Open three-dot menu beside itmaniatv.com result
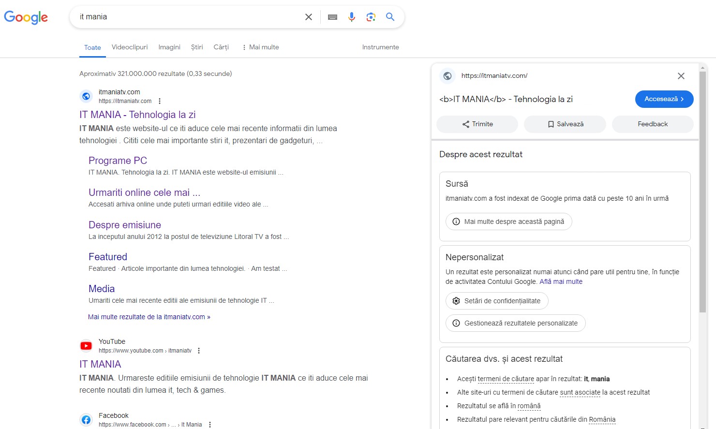The image size is (716, 429). pos(160,101)
